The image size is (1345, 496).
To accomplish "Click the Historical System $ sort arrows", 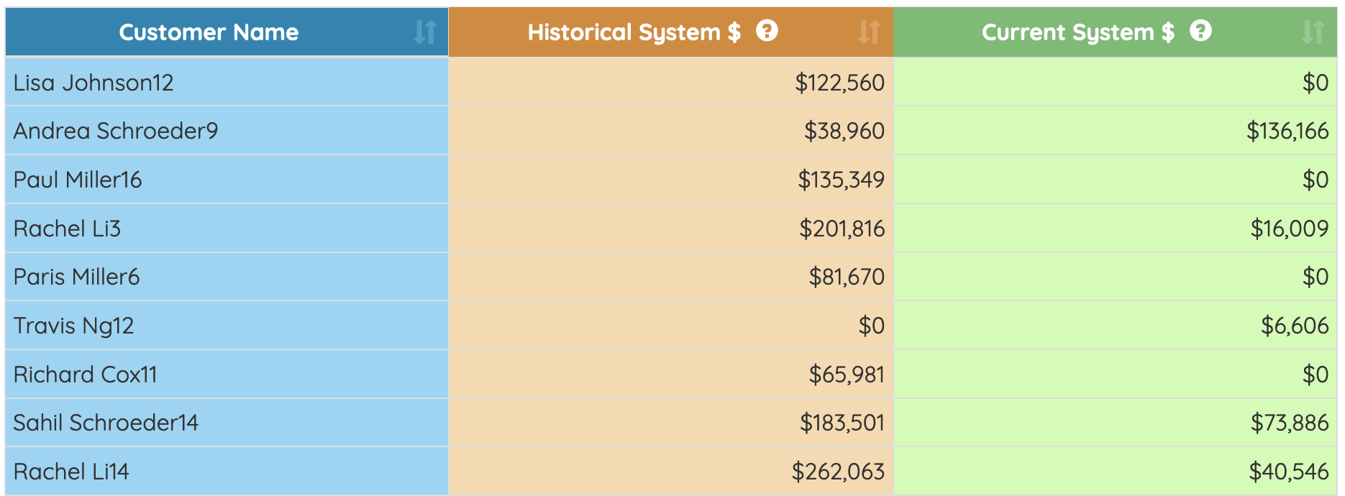I will [870, 32].
